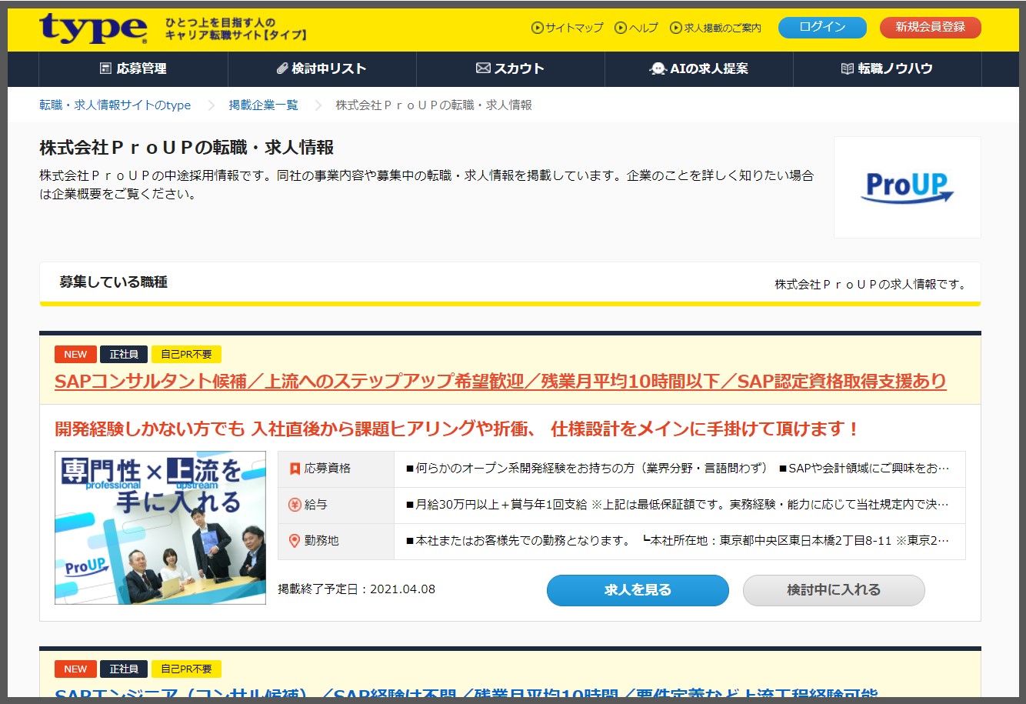Go to 掲載企業一覧 breadcrumb link

click(x=263, y=105)
